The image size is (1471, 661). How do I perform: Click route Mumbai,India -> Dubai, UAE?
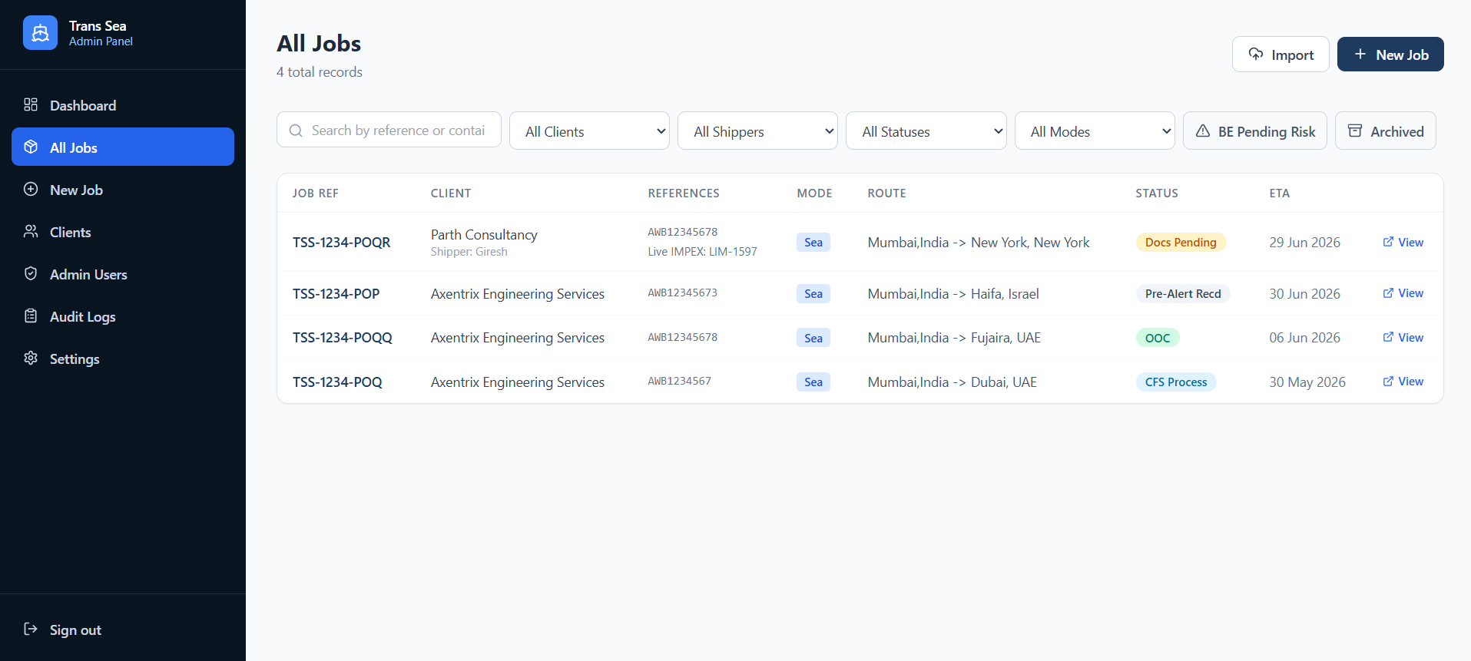tap(953, 382)
